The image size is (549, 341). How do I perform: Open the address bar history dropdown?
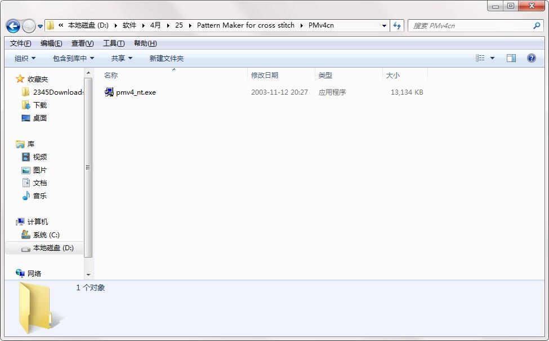384,25
